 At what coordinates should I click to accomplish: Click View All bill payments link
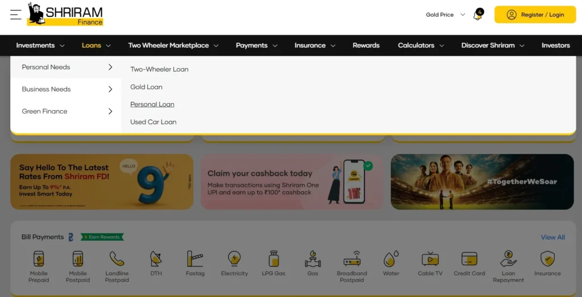pyautogui.click(x=552, y=237)
